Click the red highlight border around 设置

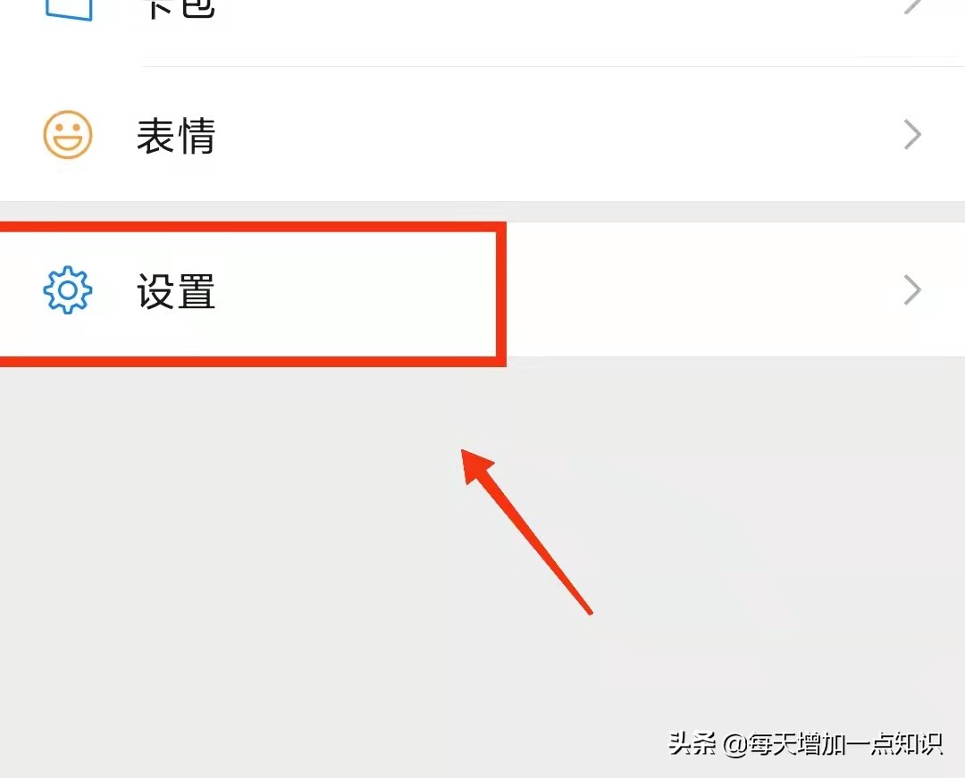click(501, 294)
